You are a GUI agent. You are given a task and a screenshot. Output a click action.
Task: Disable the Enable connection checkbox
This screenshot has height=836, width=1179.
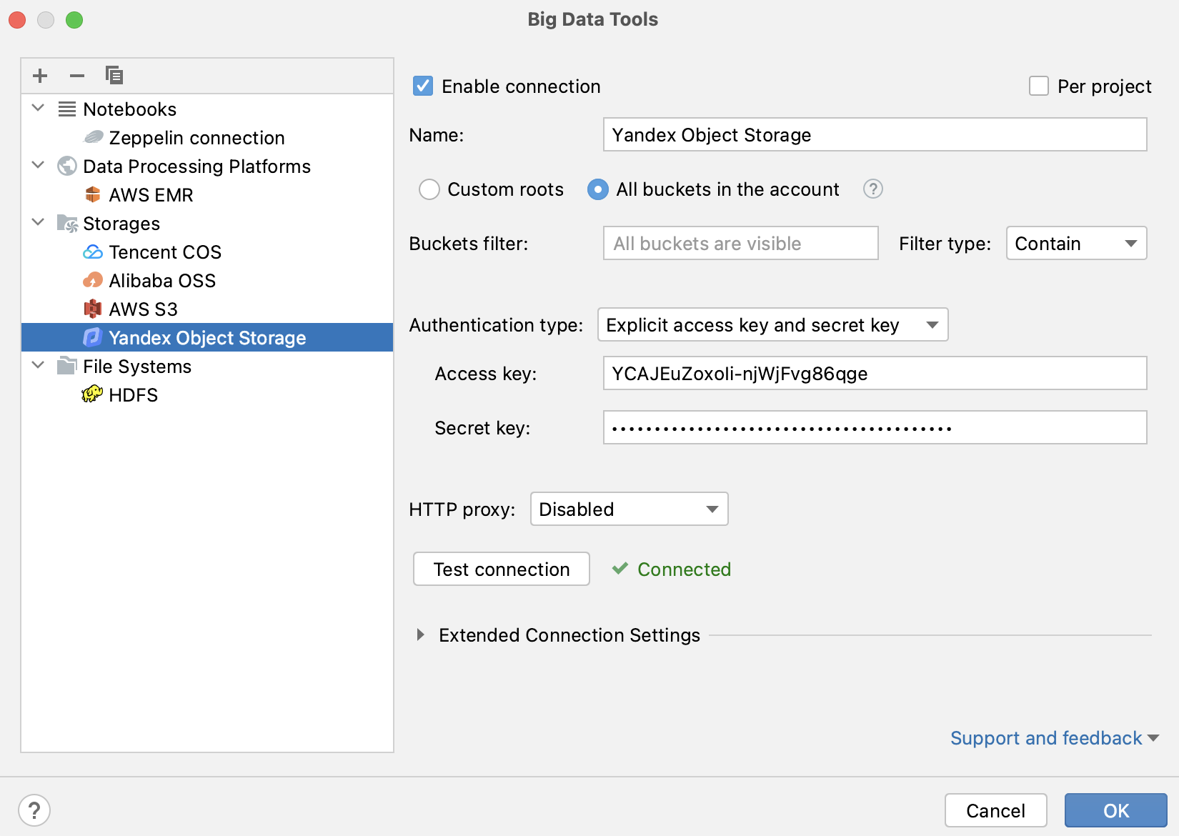coord(422,86)
